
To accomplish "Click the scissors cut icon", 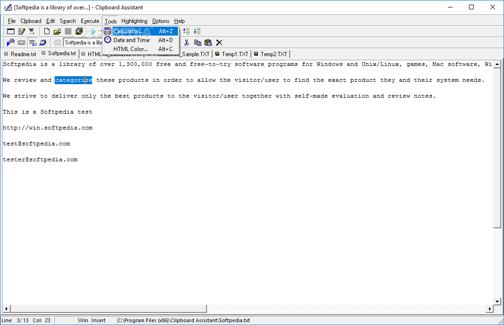I will pyautogui.click(x=186, y=43).
